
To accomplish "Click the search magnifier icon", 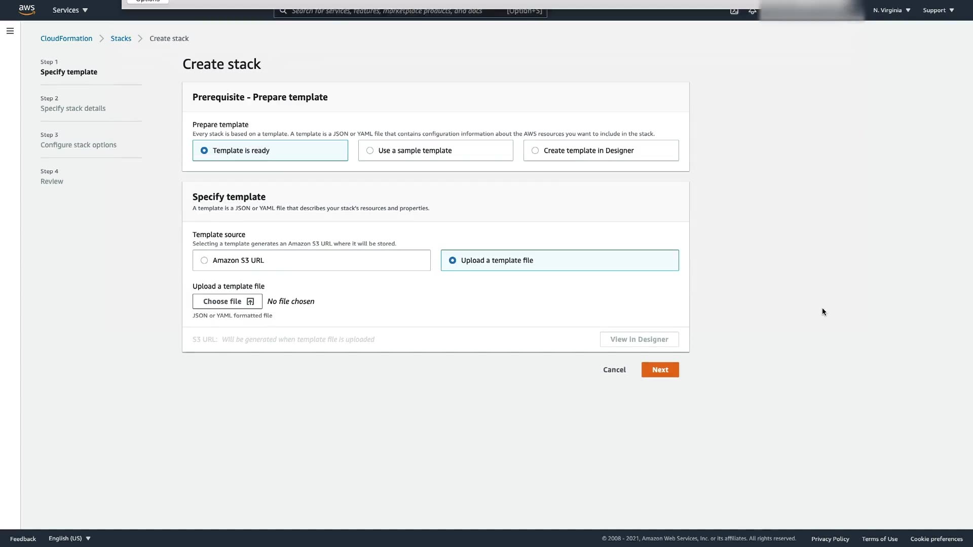I will [283, 11].
